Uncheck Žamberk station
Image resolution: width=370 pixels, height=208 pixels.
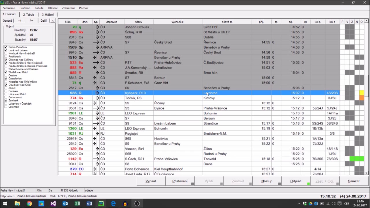tap(6, 101)
